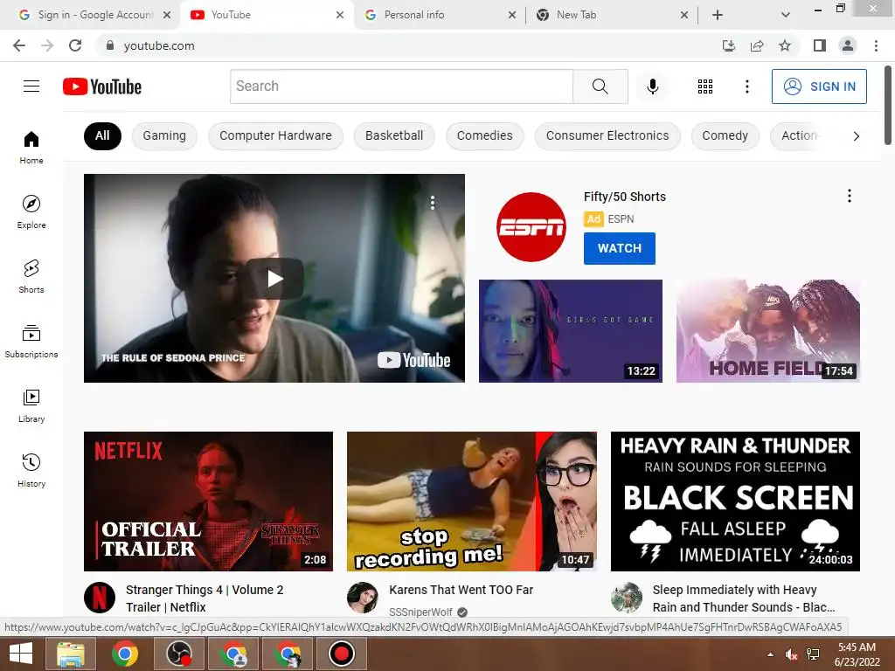
Task: Select the Gaming category chip
Action: [x=164, y=135]
